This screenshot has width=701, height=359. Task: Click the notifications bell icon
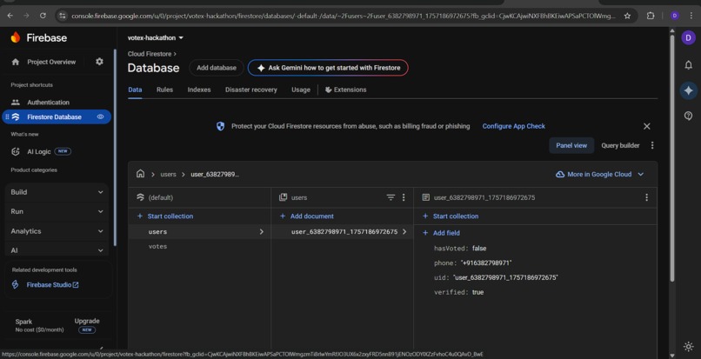point(689,65)
